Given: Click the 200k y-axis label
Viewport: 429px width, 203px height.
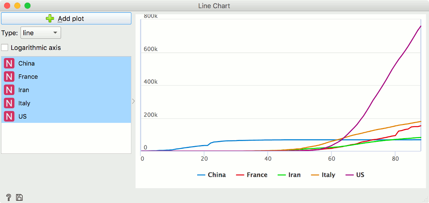Looking at the screenshot, I should [x=151, y=115].
